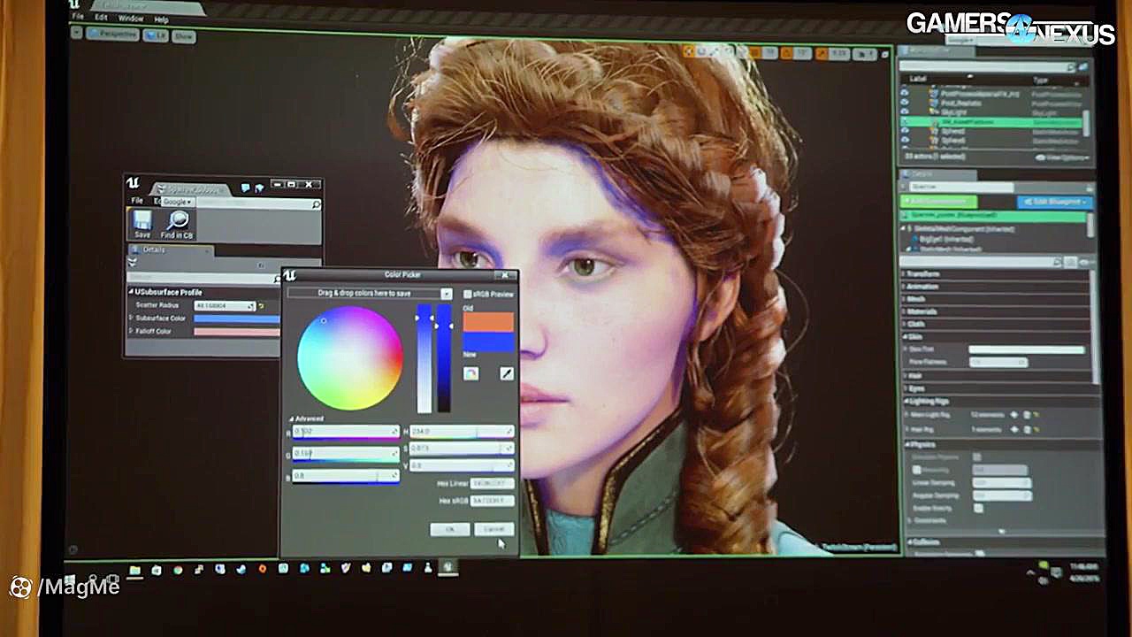The height and width of the screenshot is (637, 1132).
Task: Click Subsurface Color blue swatch
Action: tap(236, 318)
